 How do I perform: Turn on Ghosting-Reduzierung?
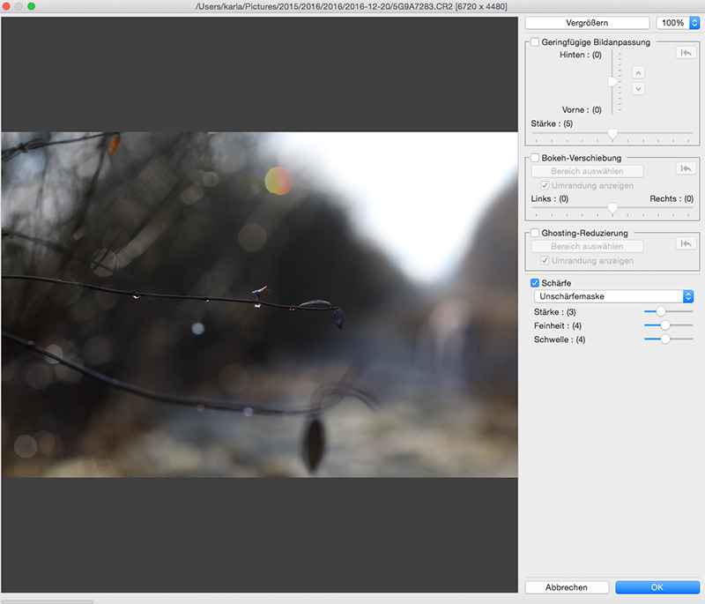535,233
